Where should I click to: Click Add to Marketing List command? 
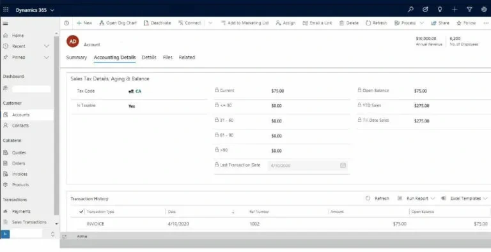[x=245, y=23]
